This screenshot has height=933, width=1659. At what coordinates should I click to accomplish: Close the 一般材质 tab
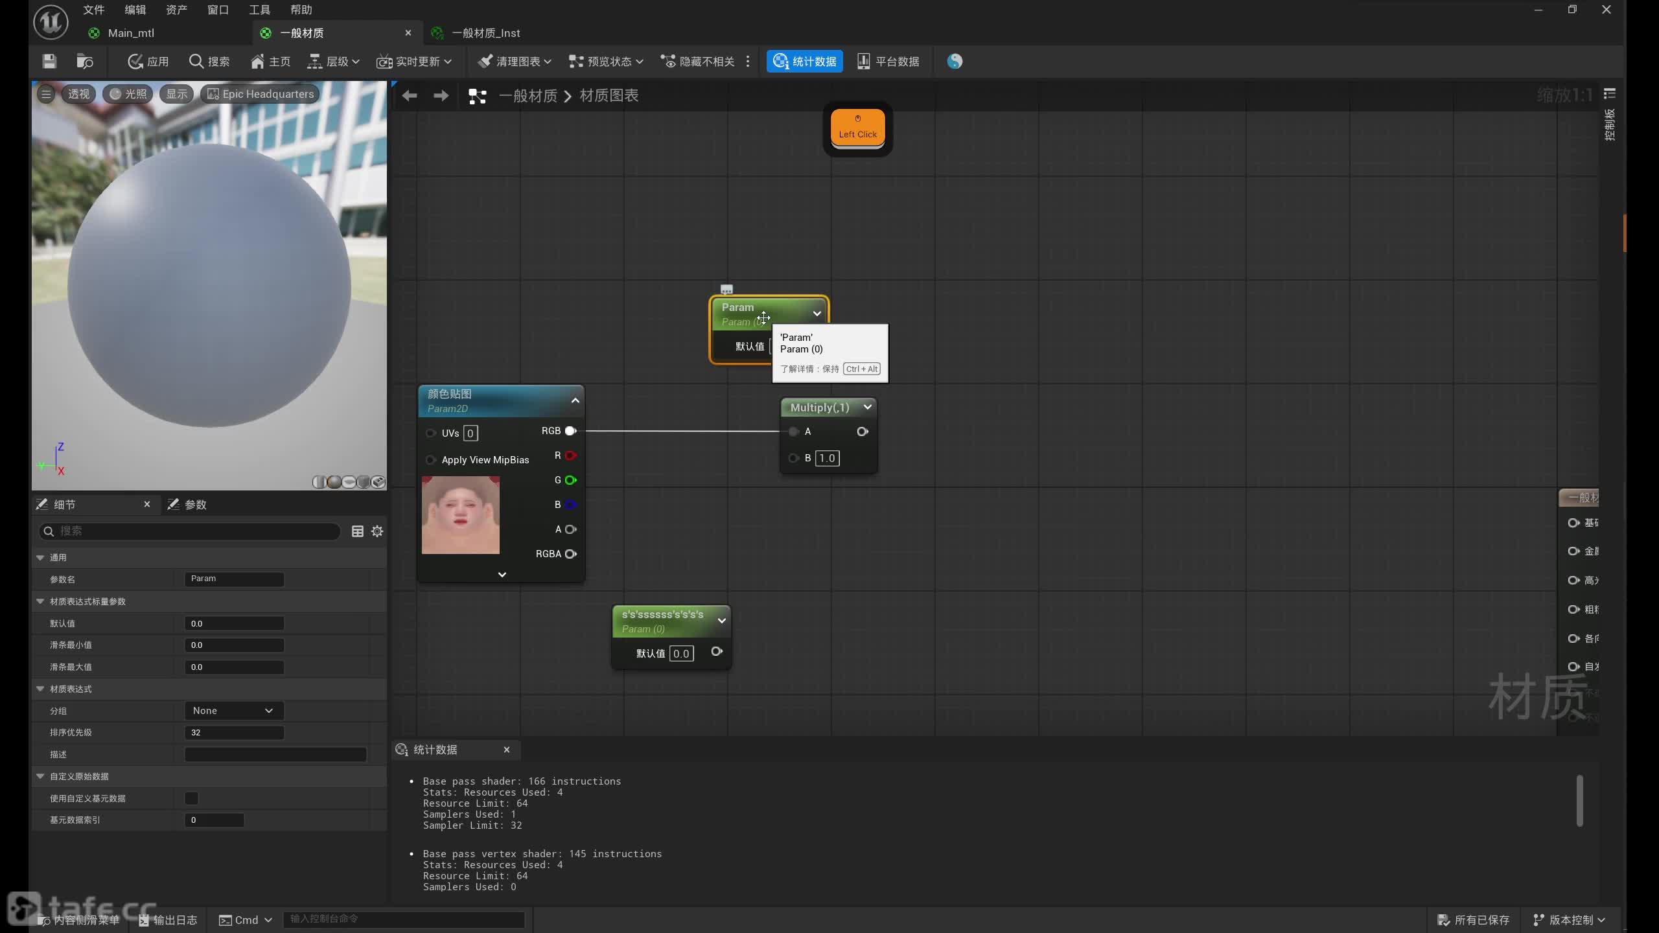click(x=408, y=33)
